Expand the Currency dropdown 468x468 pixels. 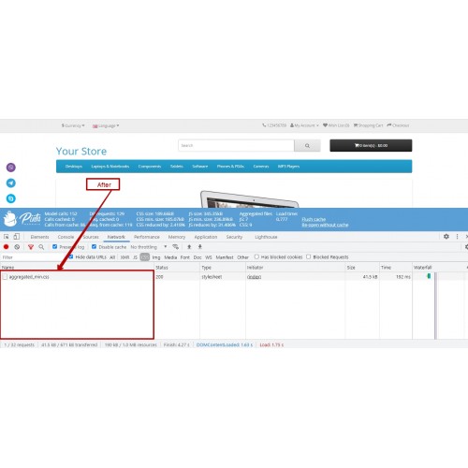73,125
